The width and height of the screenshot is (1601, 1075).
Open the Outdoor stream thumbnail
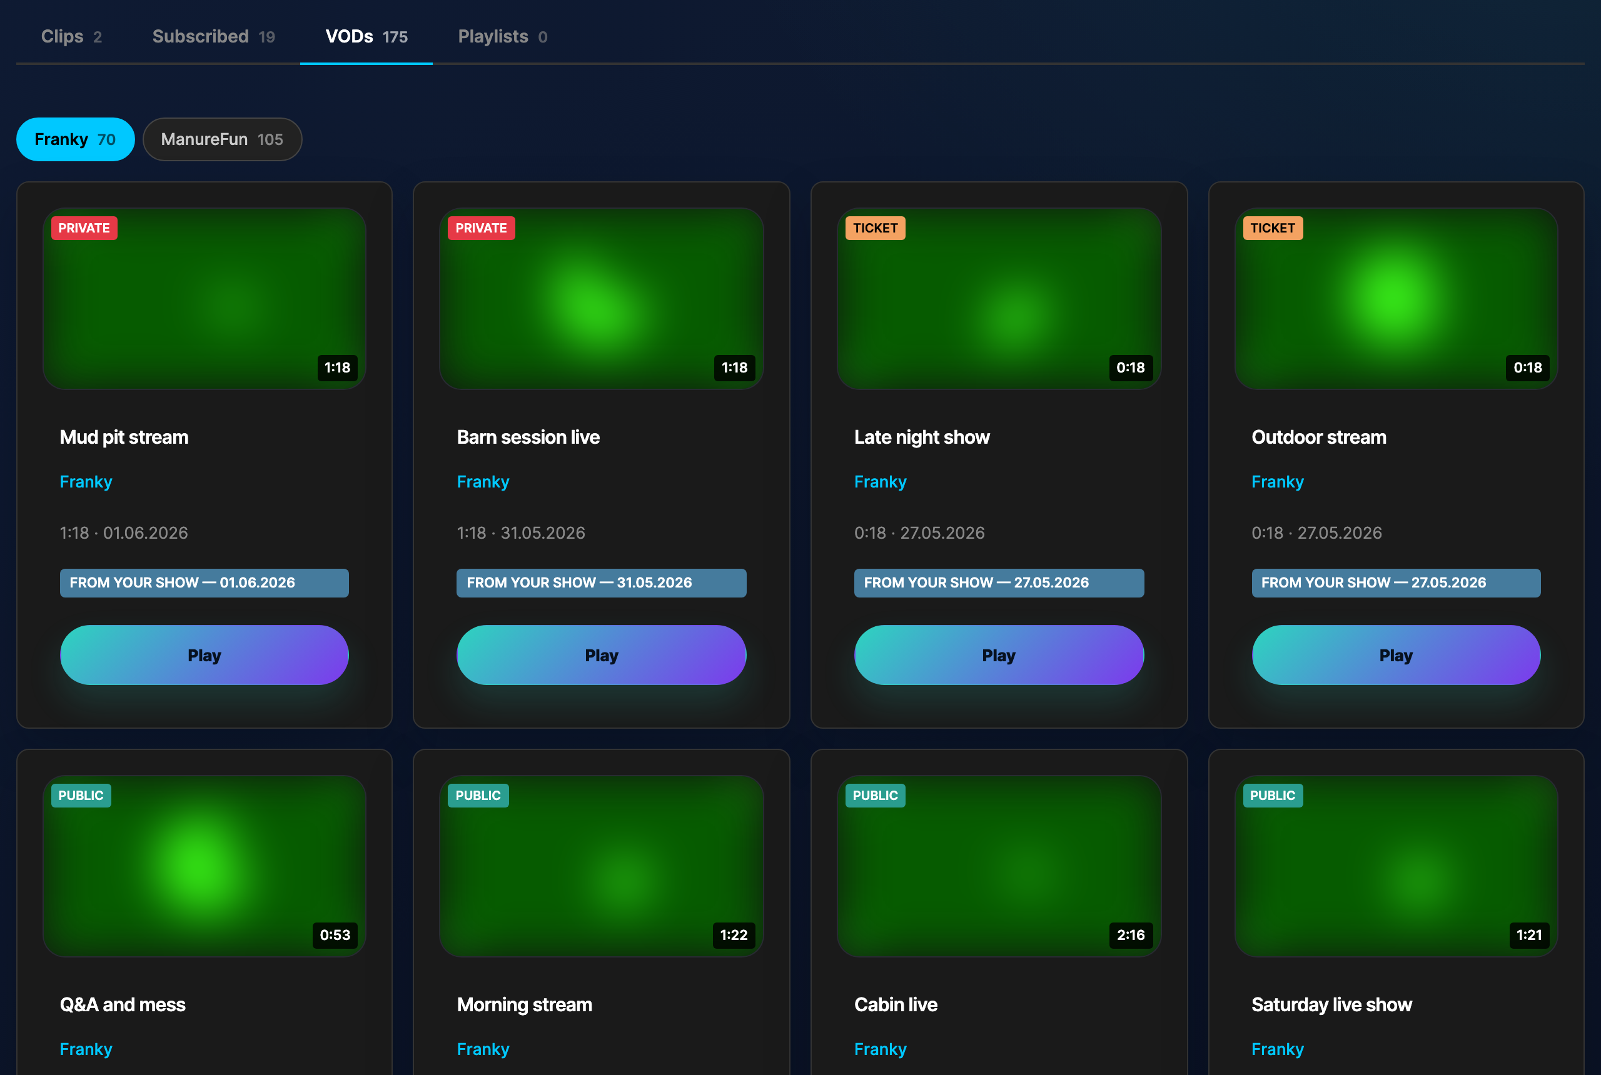[1396, 299]
